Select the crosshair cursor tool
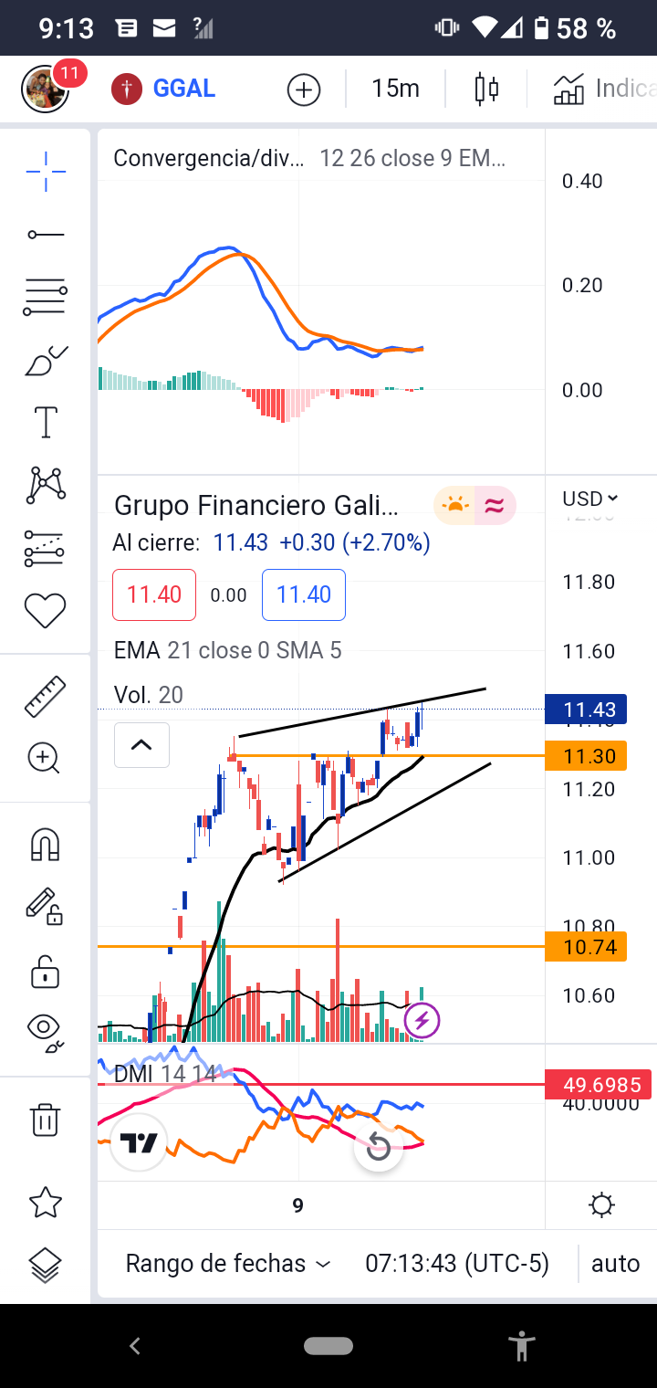The image size is (657, 1388). (46, 170)
